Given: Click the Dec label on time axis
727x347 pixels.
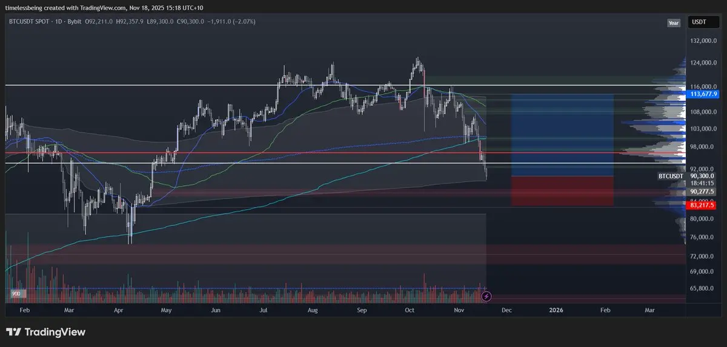Looking at the screenshot, I should tap(506, 310).
